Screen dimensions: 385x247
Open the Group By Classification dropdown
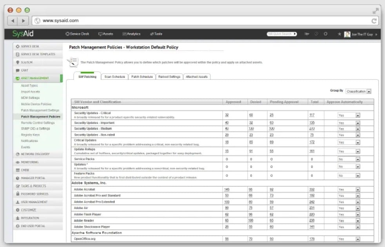click(x=358, y=91)
